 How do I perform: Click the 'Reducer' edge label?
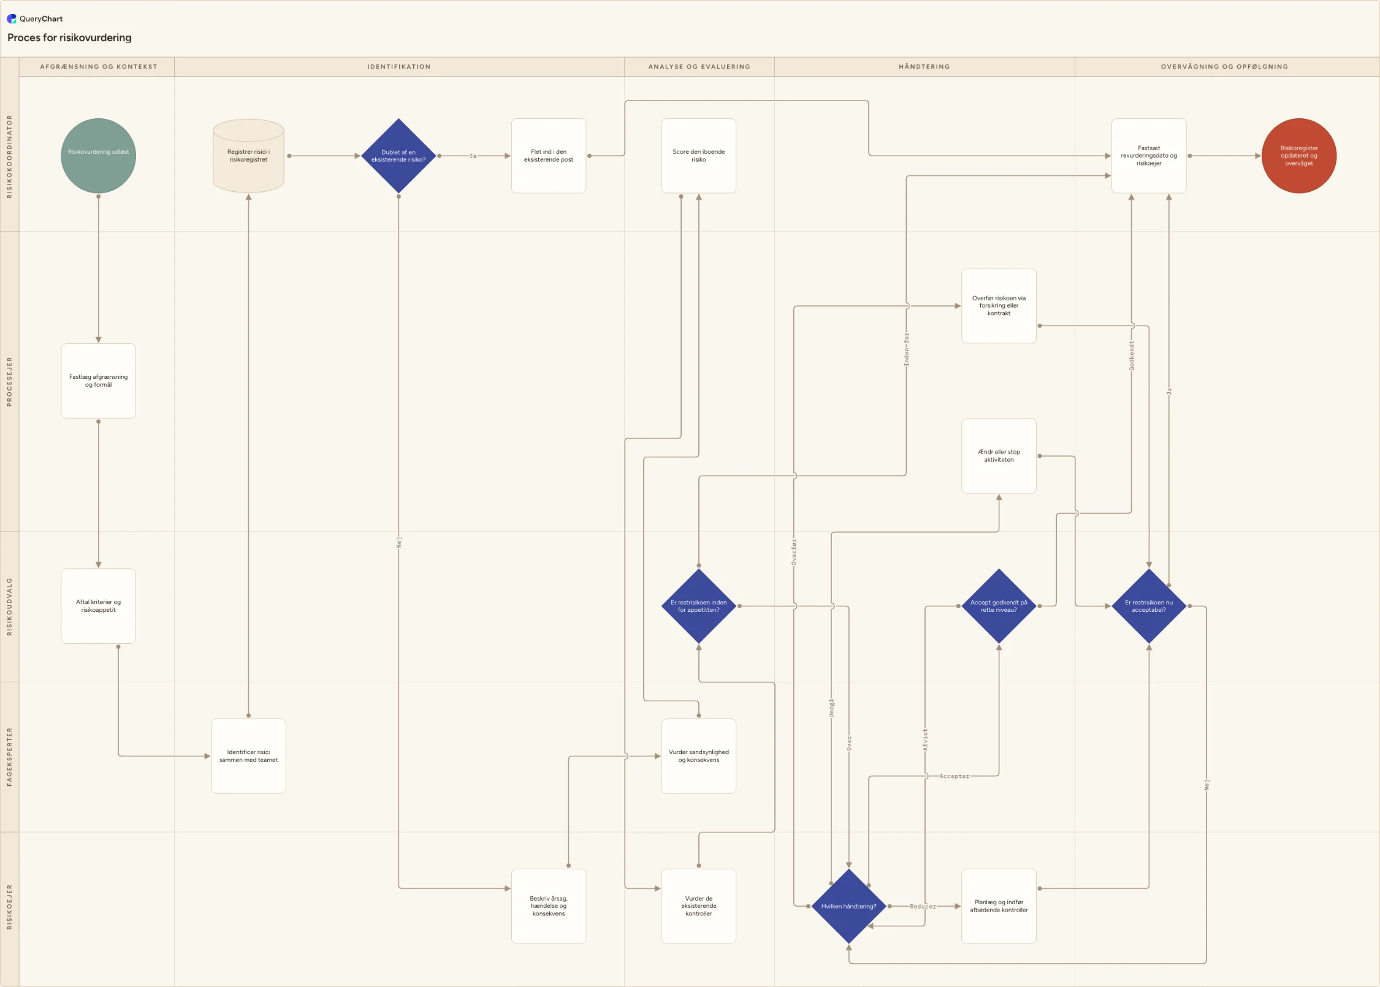(x=923, y=906)
